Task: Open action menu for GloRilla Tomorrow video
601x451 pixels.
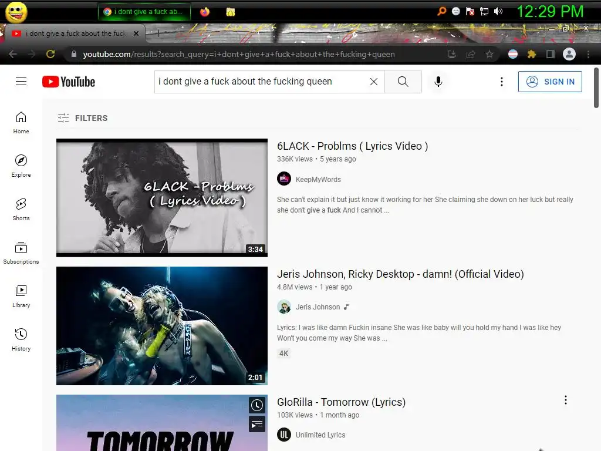Action: click(565, 400)
